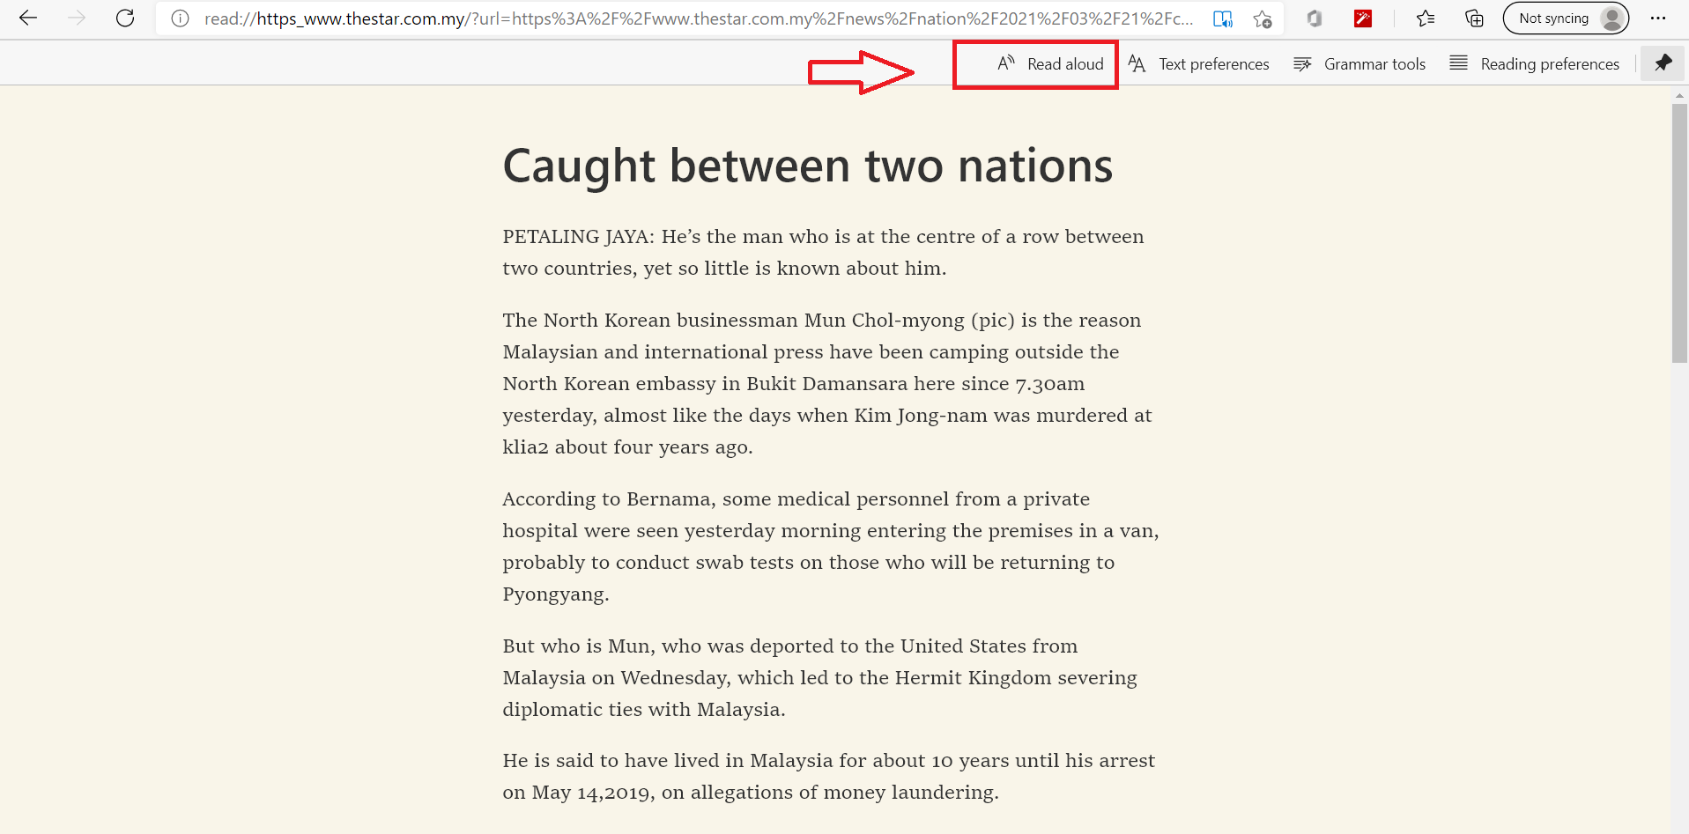Click the Not syncing profile button
1689x834 pixels.
pyautogui.click(x=1566, y=18)
